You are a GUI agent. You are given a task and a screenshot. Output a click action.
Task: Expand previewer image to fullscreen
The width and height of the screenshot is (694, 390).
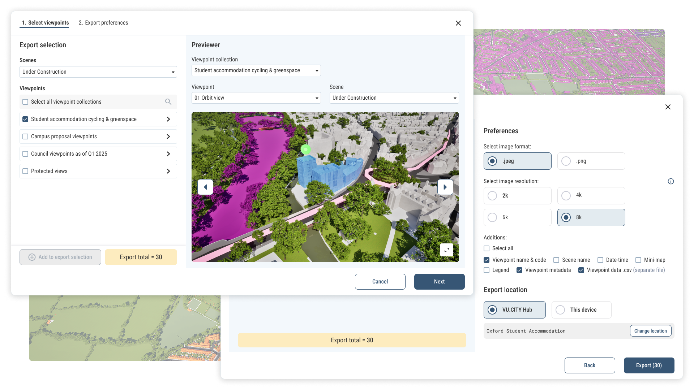[447, 250]
